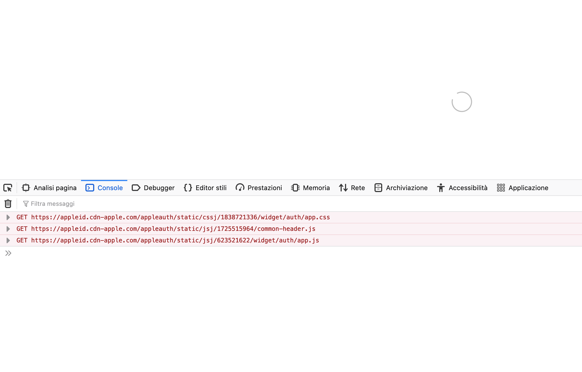Click the Debugger tab icon
This screenshot has height=372, width=582.
click(x=136, y=188)
